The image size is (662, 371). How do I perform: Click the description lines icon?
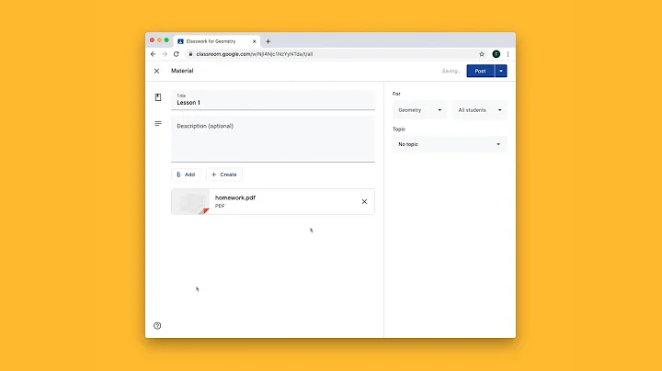point(158,124)
